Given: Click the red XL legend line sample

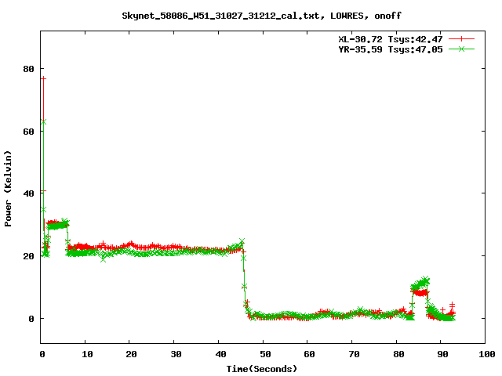Looking at the screenshot, I should tap(461, 39).
